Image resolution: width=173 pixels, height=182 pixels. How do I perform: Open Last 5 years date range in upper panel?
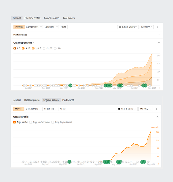click(128, 27)
